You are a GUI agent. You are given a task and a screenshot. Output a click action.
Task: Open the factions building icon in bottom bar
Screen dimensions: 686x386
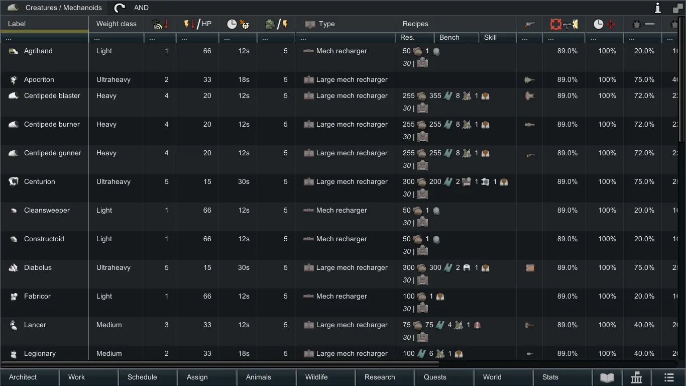point(636,377)
